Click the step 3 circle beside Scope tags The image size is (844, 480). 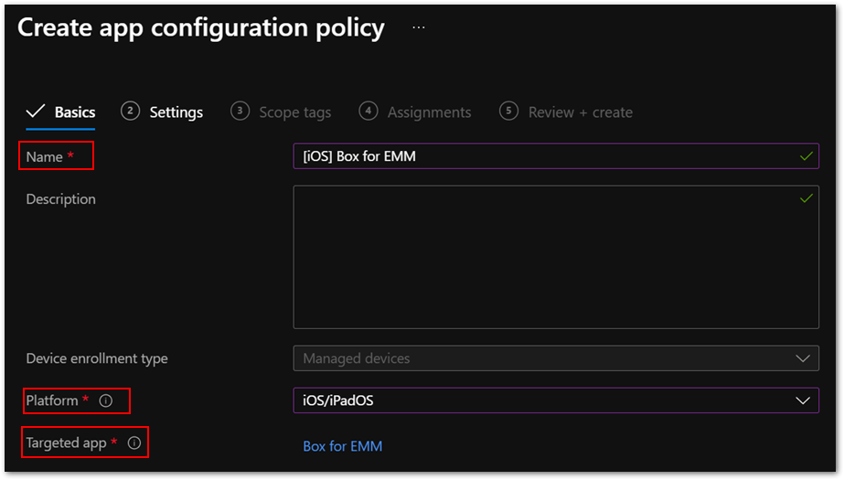pos(240,111)
